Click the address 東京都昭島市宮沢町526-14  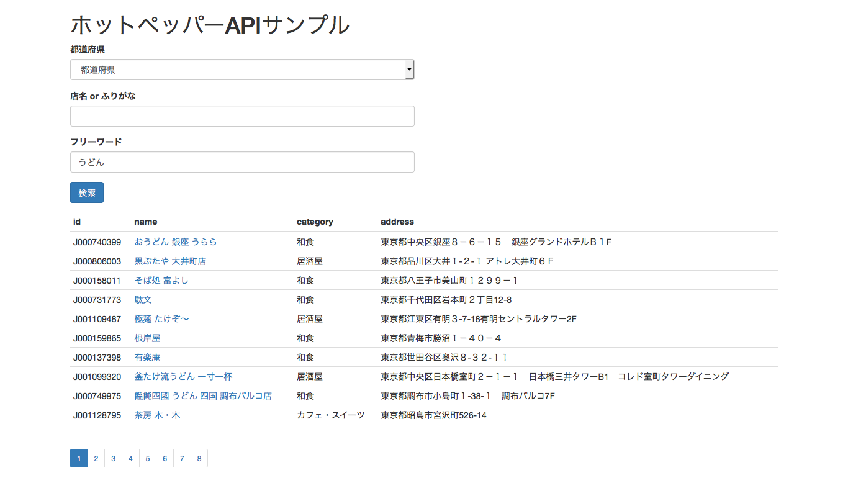pyautogui.click(x=434, y=415)
